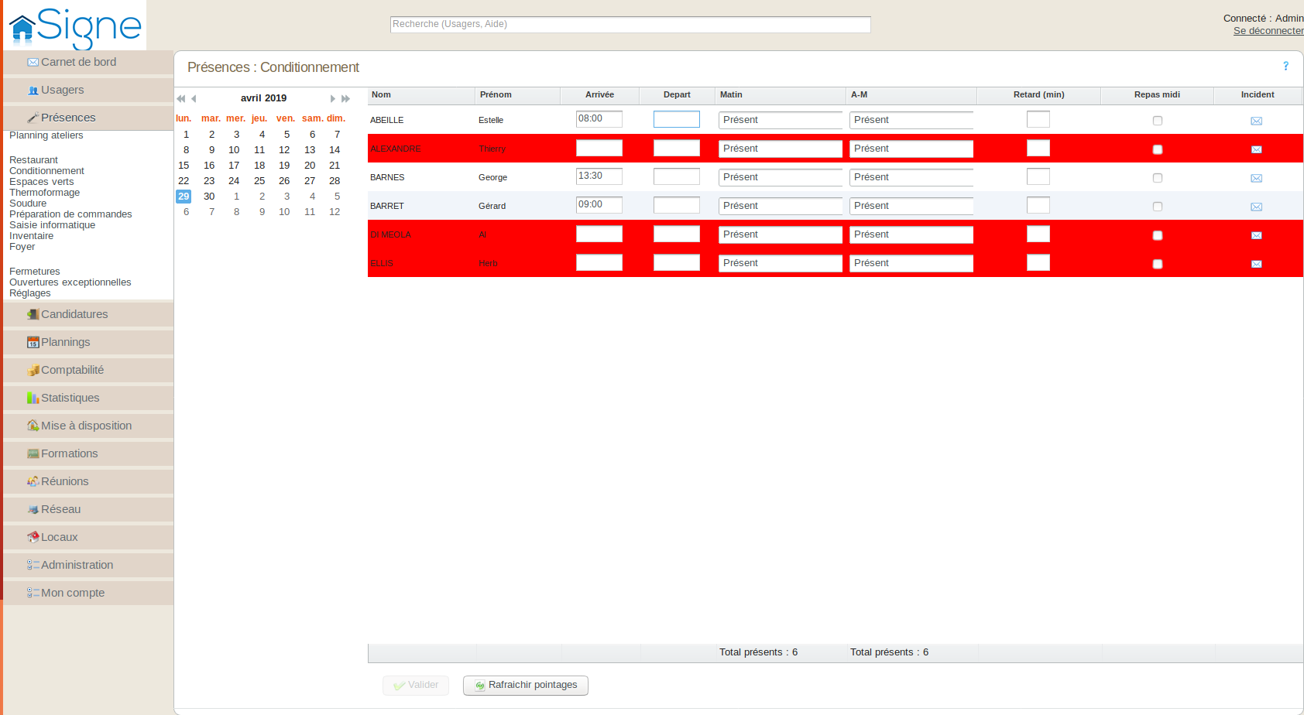Toggle Repas midi for BARRET
This screenshot has width=1304, height=715.
tap(1158, 207)
